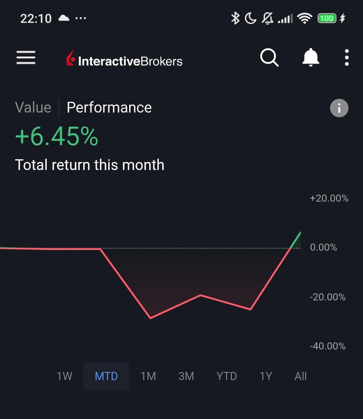Open notifications bell

tap(311, 57)
